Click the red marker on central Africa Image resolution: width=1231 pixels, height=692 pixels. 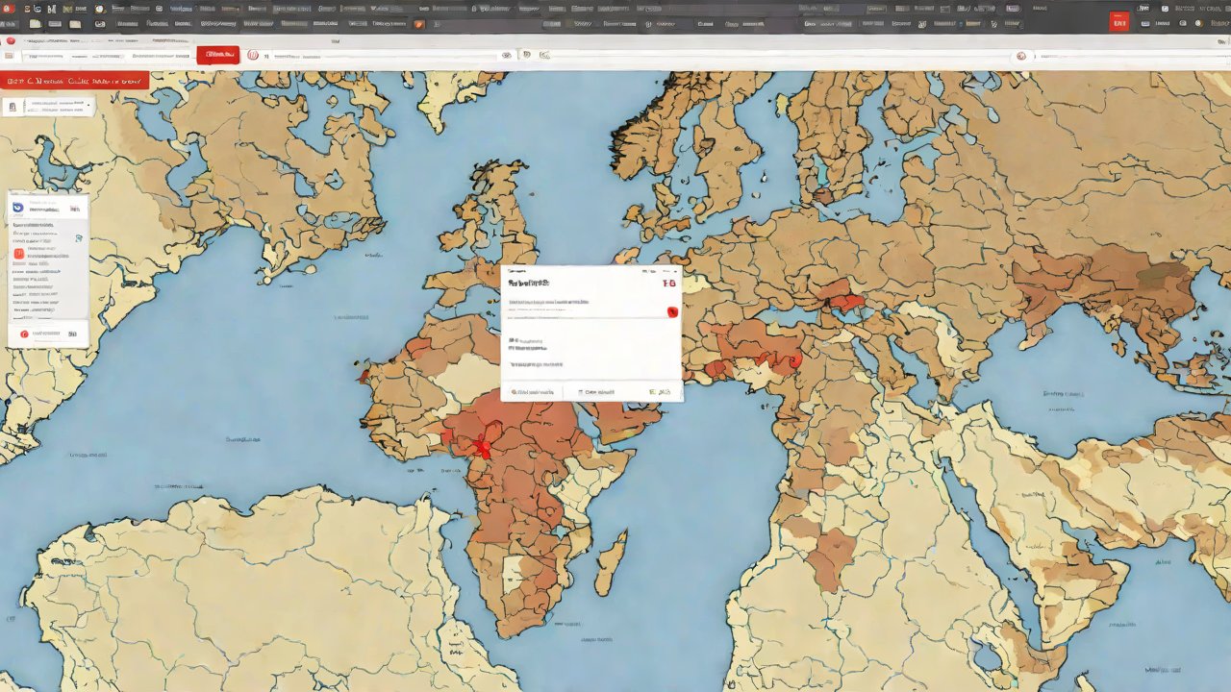pyautogui.click(x=484, y=448)
